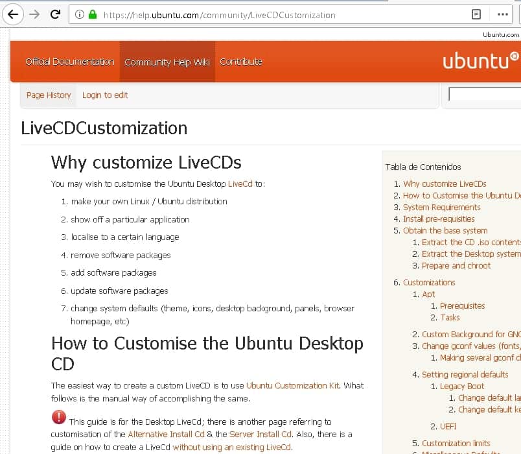Viewport: 521px width, 454px height.
Task: Click list item 'localise to a certain language'
Action: point(125,237)
